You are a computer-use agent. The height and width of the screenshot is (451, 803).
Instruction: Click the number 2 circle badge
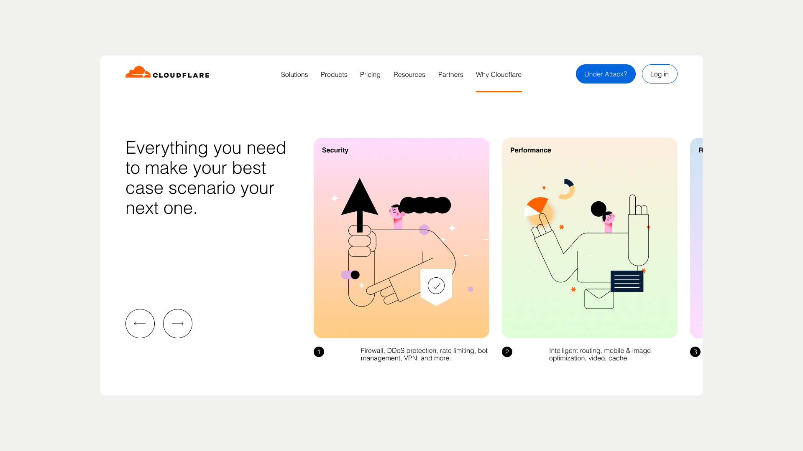[x=507, y=352]
